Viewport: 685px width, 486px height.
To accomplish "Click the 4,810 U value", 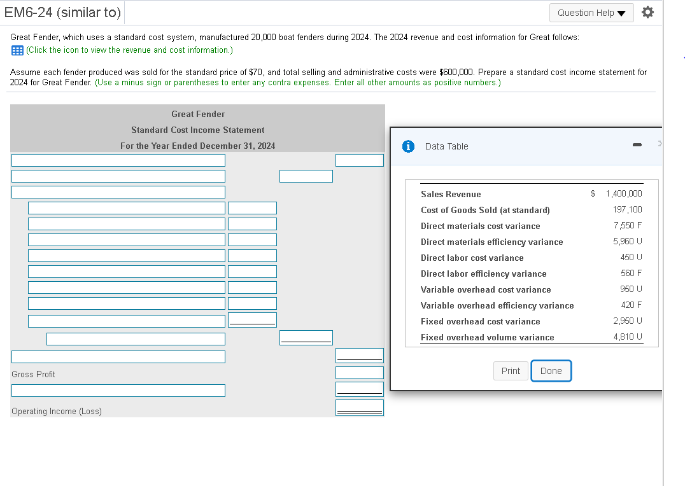I will pyautogui.click(x=628, y=337).
